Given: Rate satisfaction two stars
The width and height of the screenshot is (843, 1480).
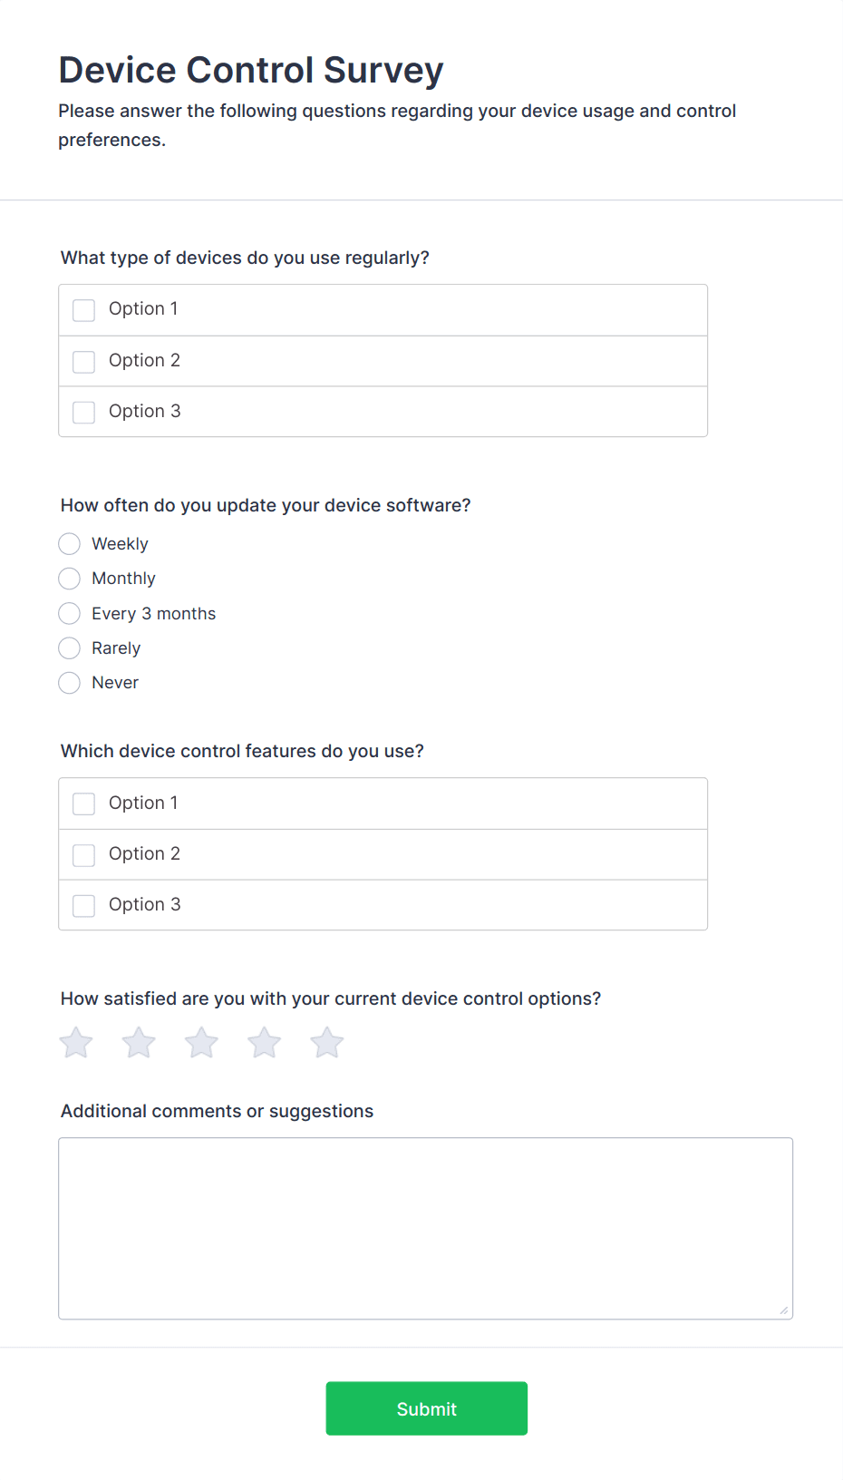Looking at the screenshot, I should [139, 1043].
